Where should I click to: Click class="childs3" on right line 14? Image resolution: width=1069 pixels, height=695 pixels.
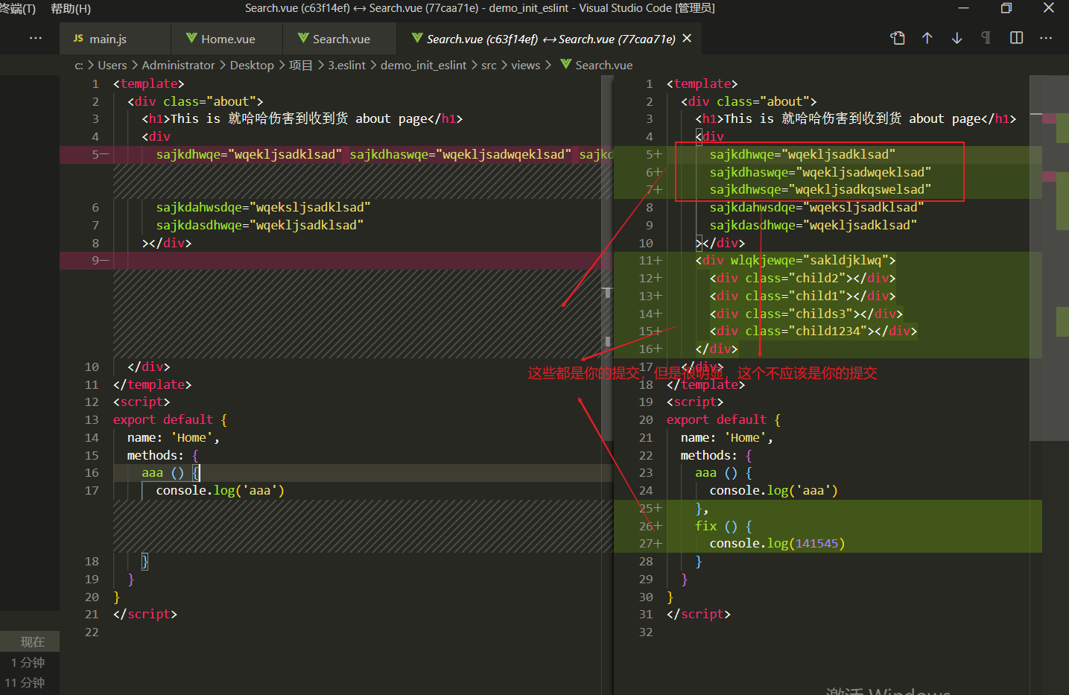[799, 314]
